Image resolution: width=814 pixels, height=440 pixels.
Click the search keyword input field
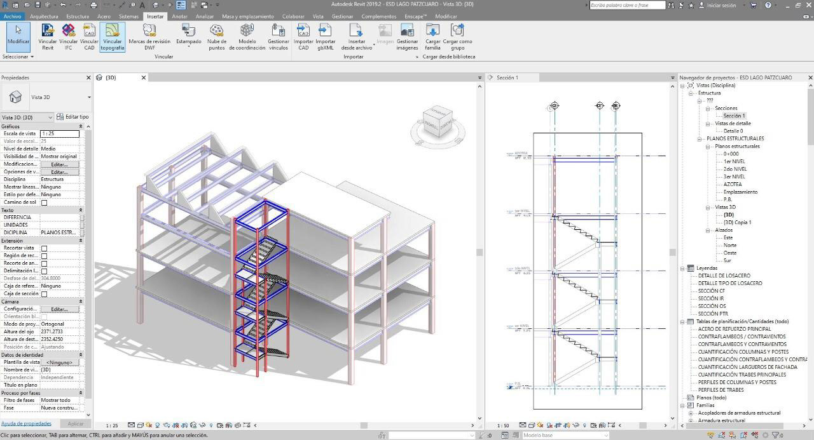627,5
